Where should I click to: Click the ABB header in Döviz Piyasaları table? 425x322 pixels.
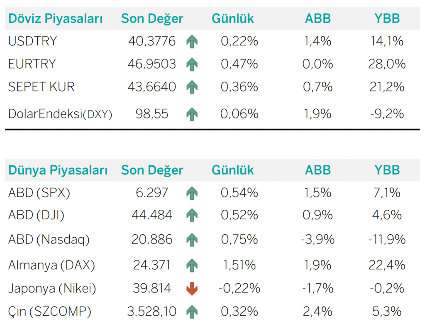click(318, 19)
